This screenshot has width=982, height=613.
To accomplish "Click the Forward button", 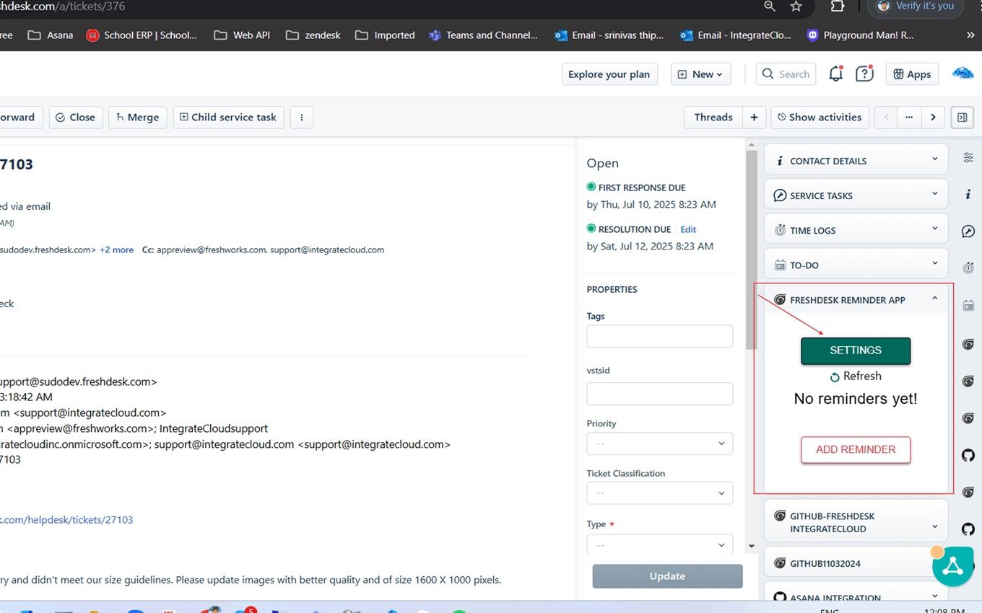I will coord(19,118).
